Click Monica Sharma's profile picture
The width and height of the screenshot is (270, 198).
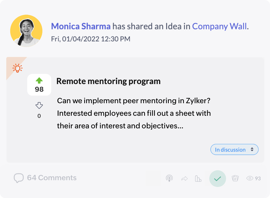pyautogui.click(x=26, y=31)
